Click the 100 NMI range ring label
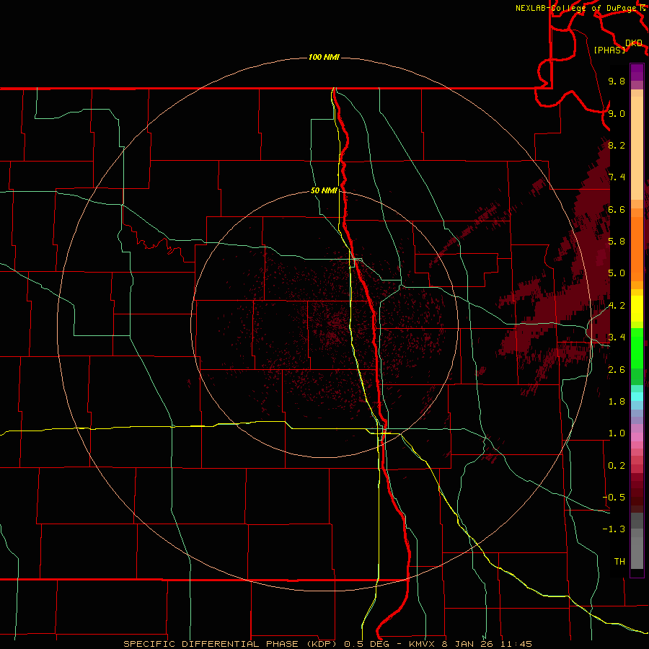The image size is (649, 649). [324, 57]
